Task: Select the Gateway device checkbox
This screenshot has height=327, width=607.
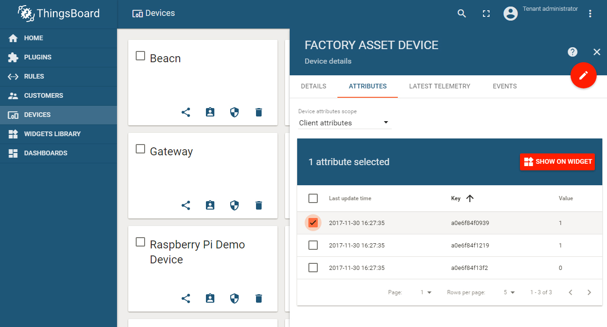Action: 140,149
